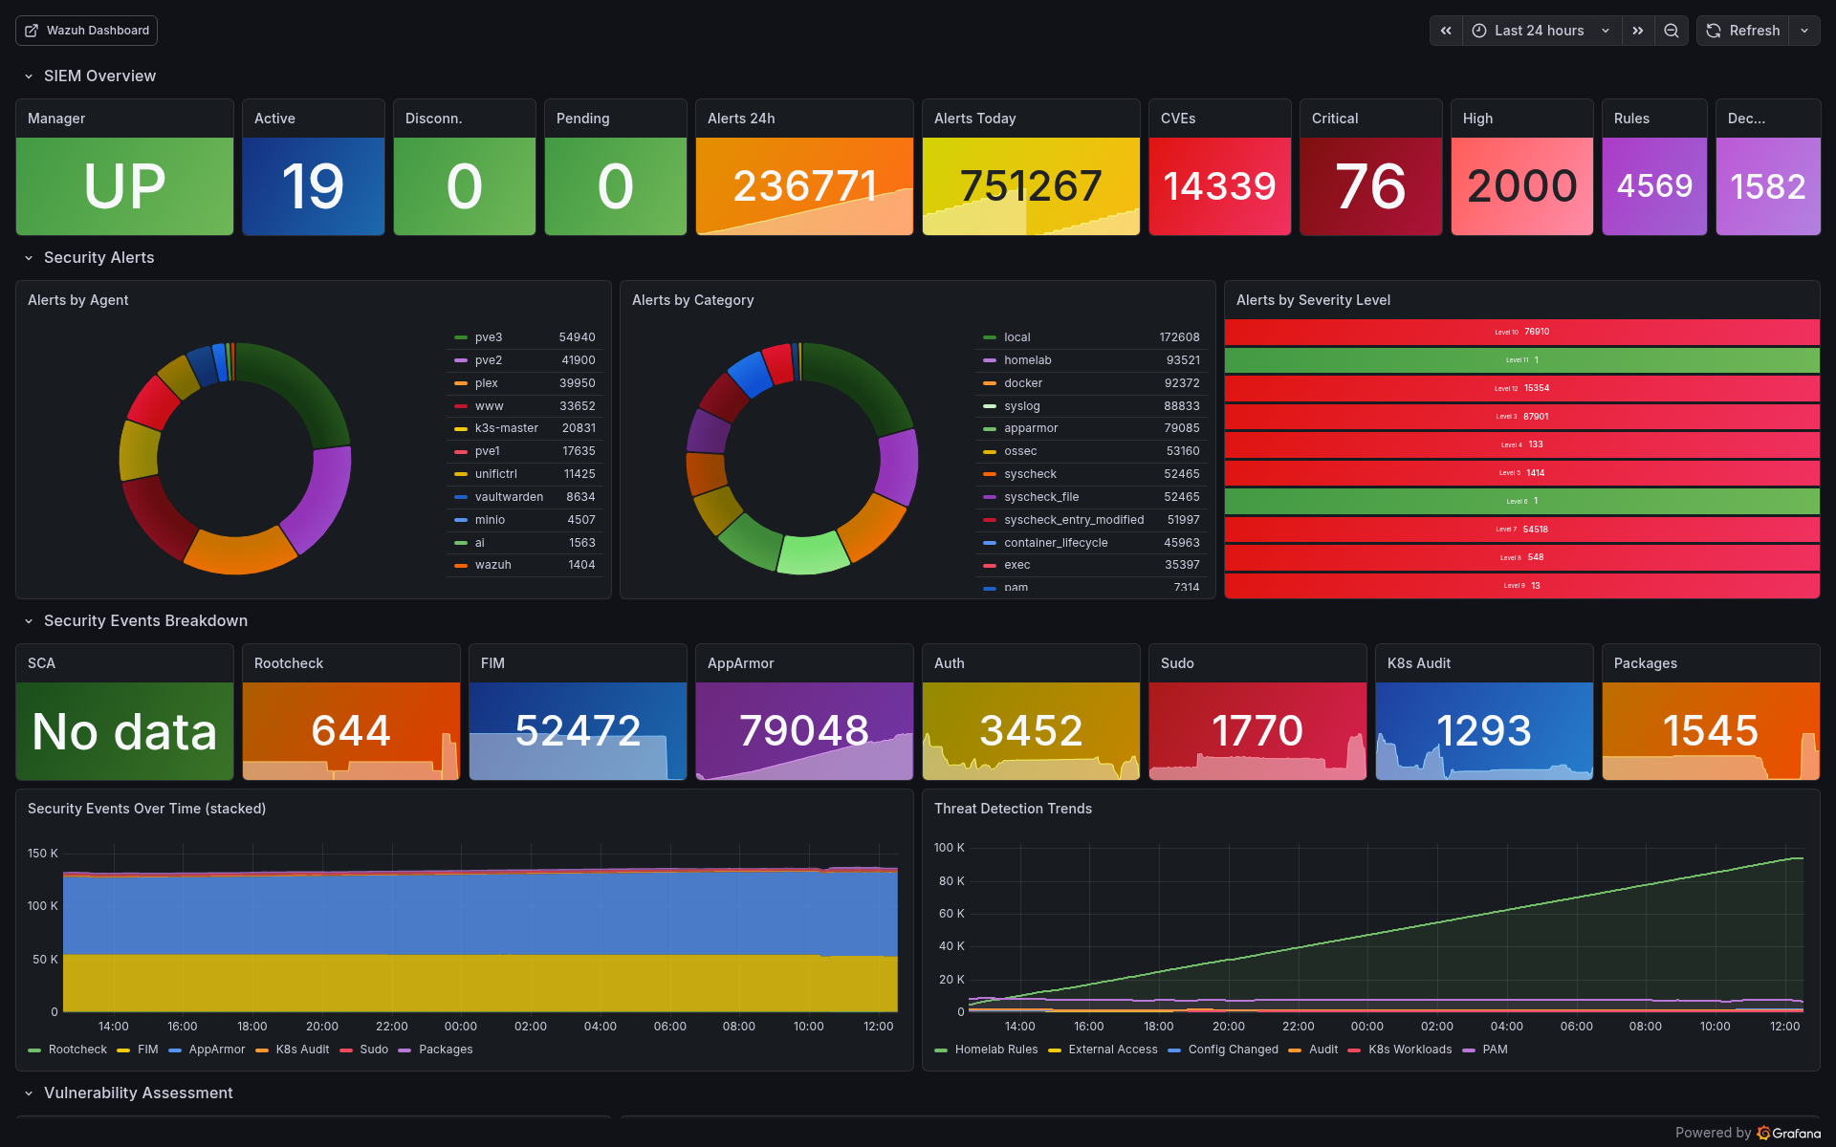Collapse the Security Alerts row
1836x1147 pixels.
(x=29, y=258)
